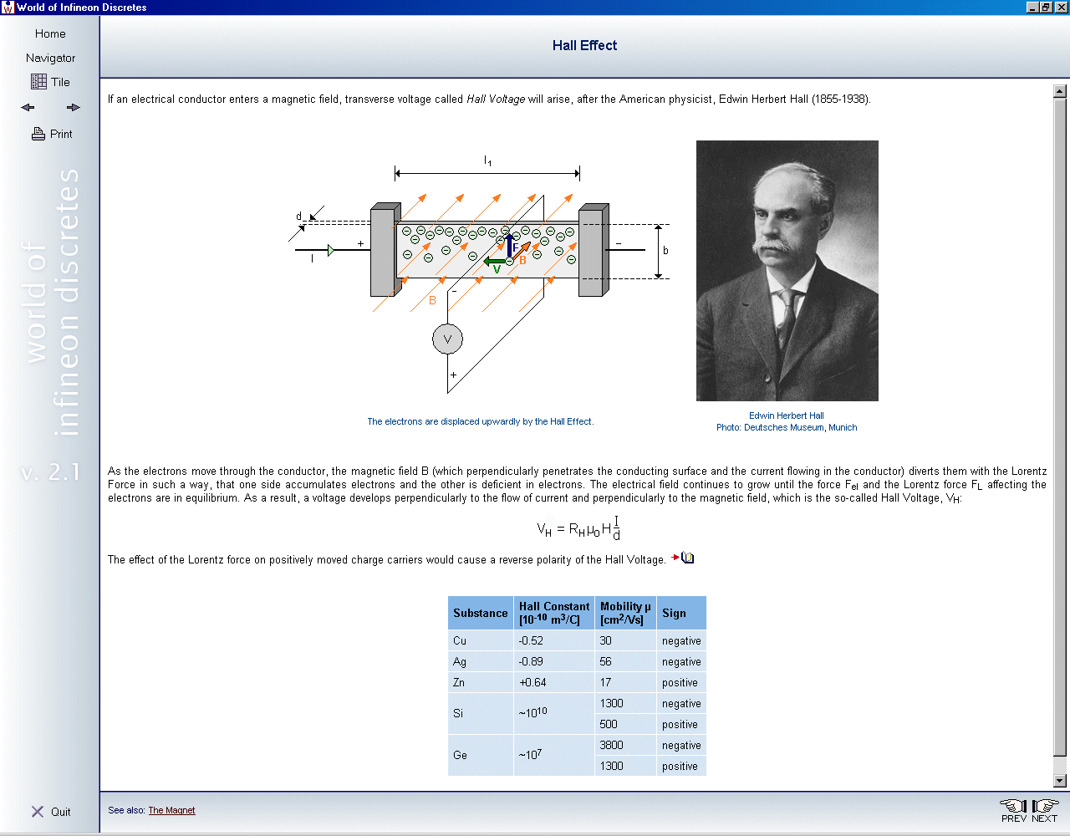This screenshot has height=836, width=1070.
Task: Click the scrollbar up arrow
Action: (x=1059, y=91)
